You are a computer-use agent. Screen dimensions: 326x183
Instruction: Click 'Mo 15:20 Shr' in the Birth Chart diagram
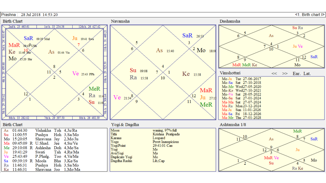[x=20, y=59]
